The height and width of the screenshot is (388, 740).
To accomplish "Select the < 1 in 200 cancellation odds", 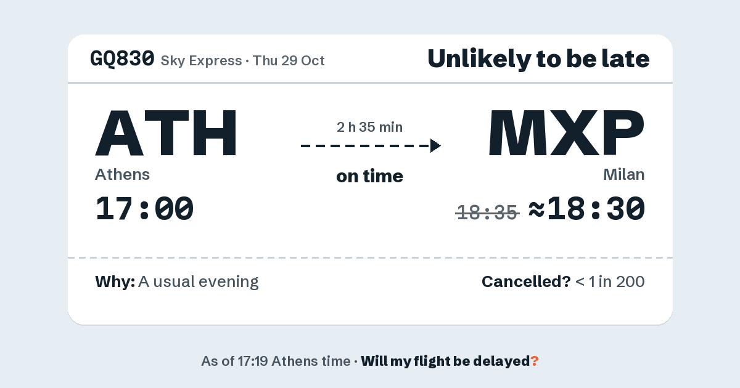I will click(610, 282).
